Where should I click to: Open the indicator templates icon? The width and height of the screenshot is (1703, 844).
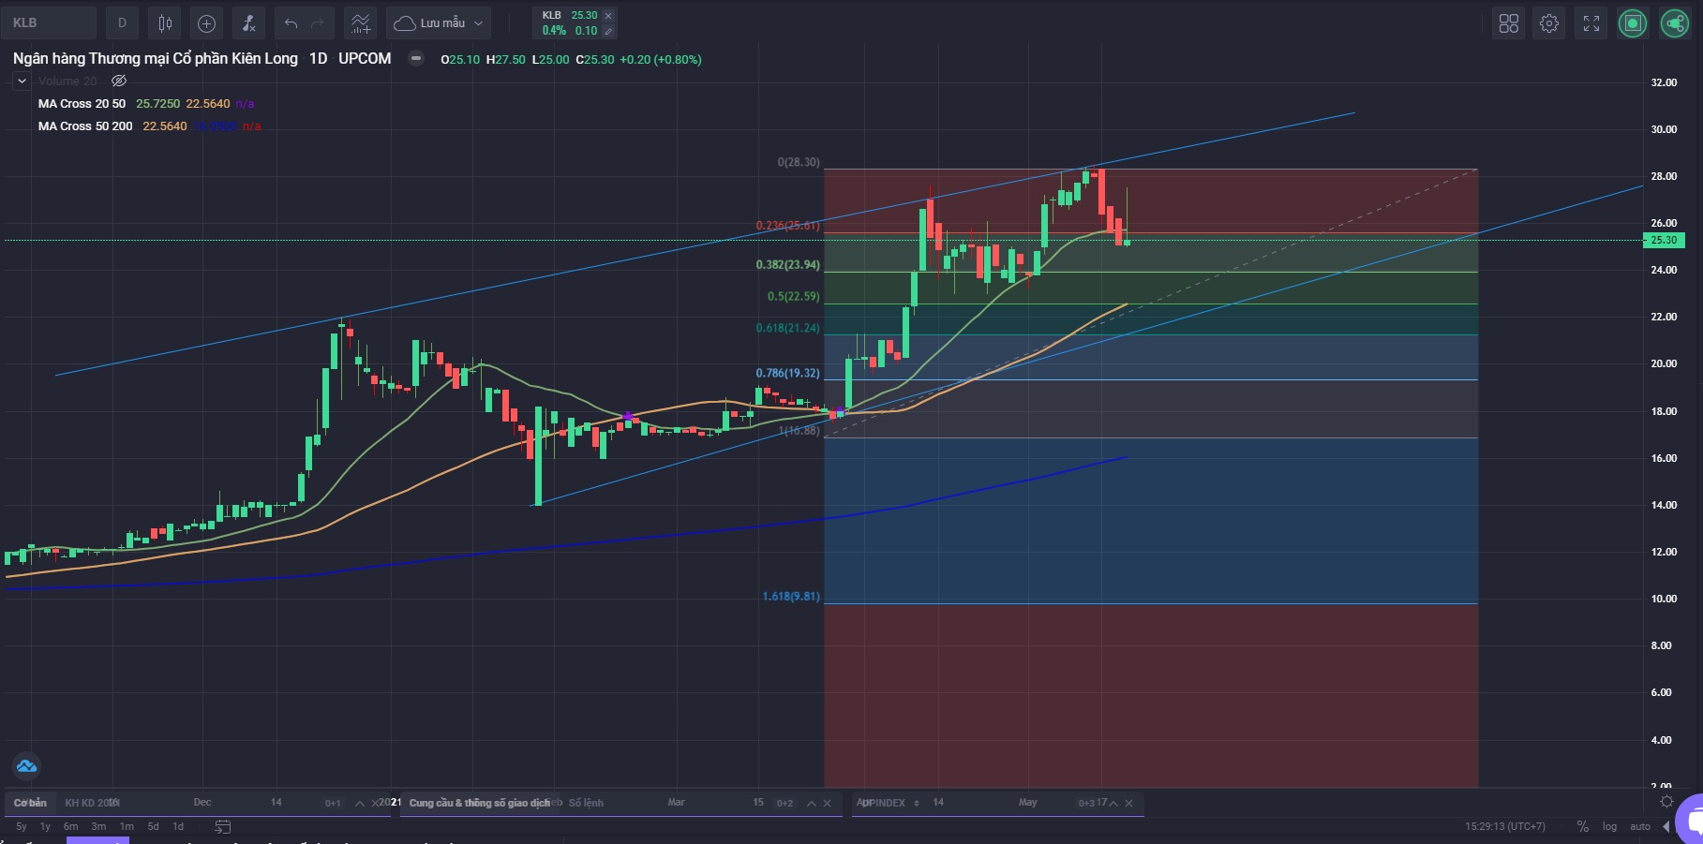(360, 23)
